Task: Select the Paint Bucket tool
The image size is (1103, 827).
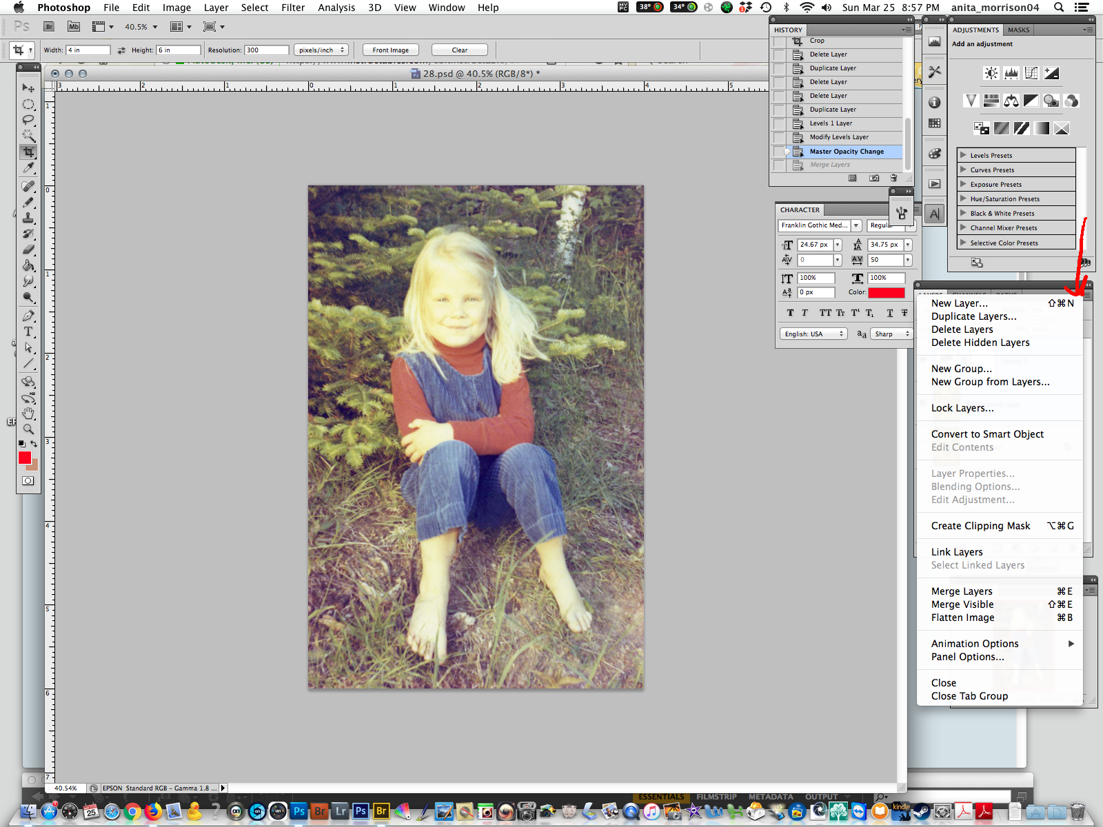Action: click(28, 265)
